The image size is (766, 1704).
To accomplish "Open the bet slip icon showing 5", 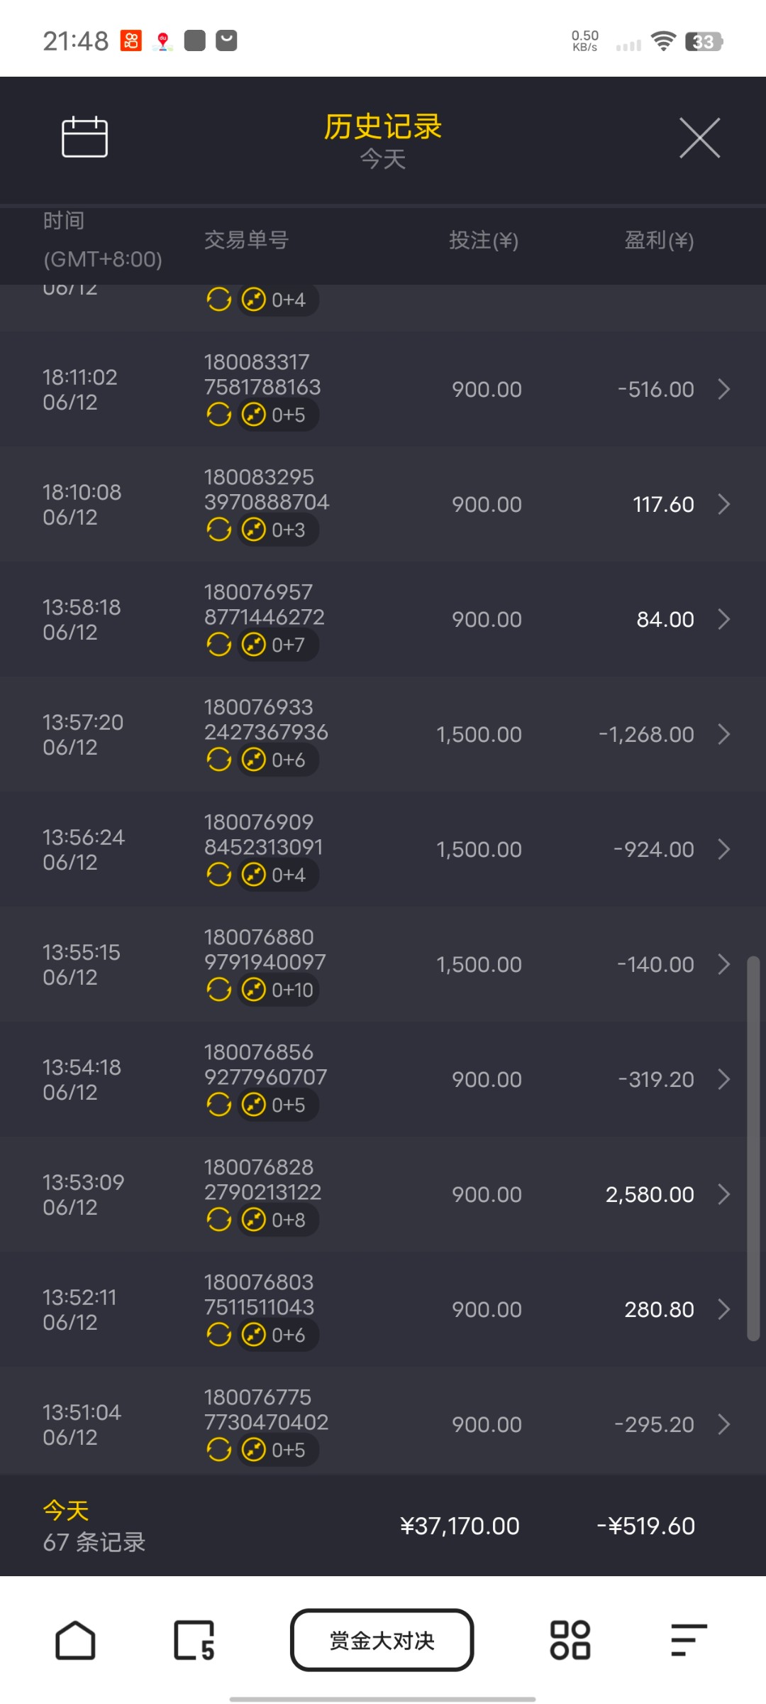I will point(194,1640).
